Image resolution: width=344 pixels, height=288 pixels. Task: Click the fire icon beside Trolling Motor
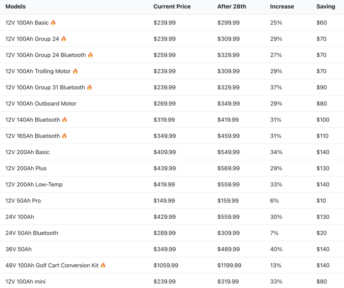(x=75, y=71)
